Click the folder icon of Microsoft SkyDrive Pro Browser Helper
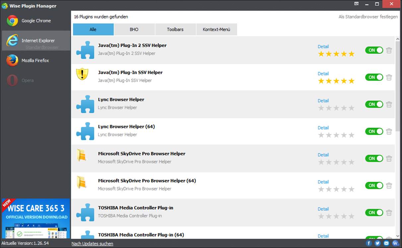 (x=82, y=155)
